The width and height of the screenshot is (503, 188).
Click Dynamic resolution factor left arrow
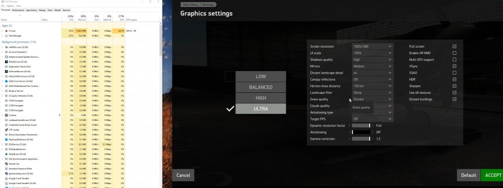pos(350,126)
